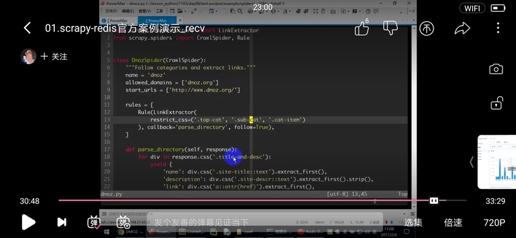516x238 pixels.
Task: Dislike the video with the thumbs-down icon
Action: [391, 28]
